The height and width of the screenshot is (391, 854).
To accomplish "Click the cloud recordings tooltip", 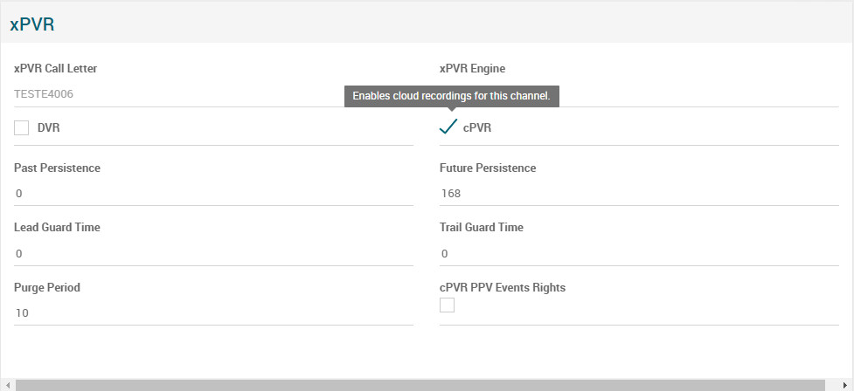I will pos(451,96).
